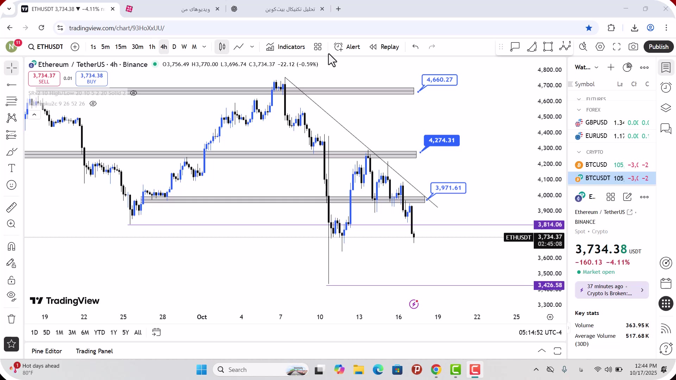
Task: Select the 15m timeframe
Action: 120,47
